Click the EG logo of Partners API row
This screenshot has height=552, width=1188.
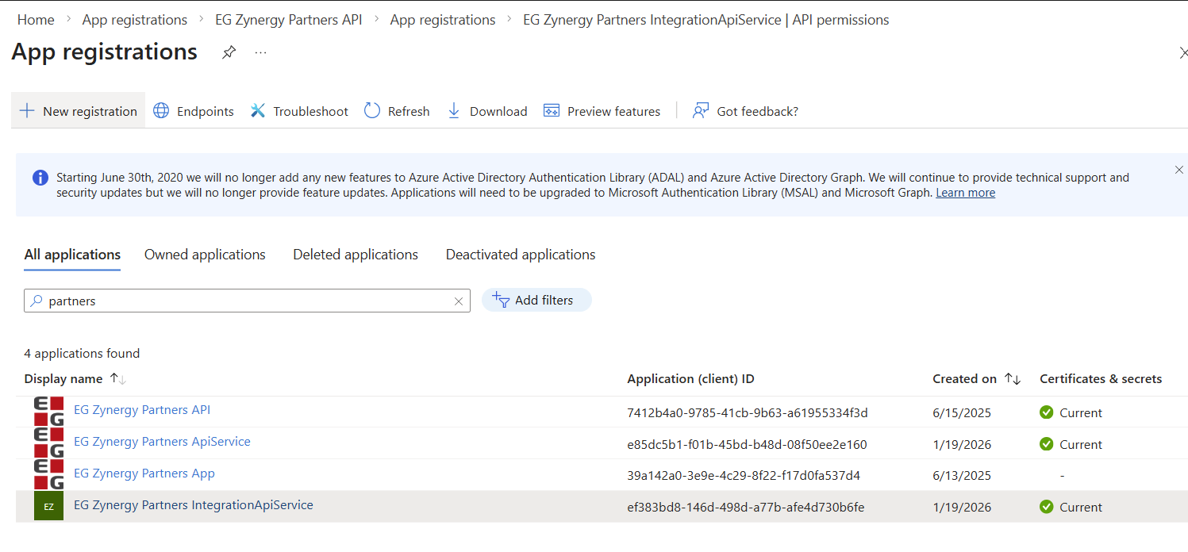pos(48,412)
